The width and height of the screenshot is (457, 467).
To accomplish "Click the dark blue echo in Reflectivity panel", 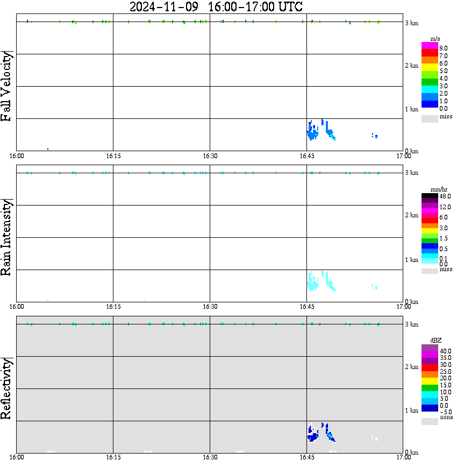I will click(312, 435).
